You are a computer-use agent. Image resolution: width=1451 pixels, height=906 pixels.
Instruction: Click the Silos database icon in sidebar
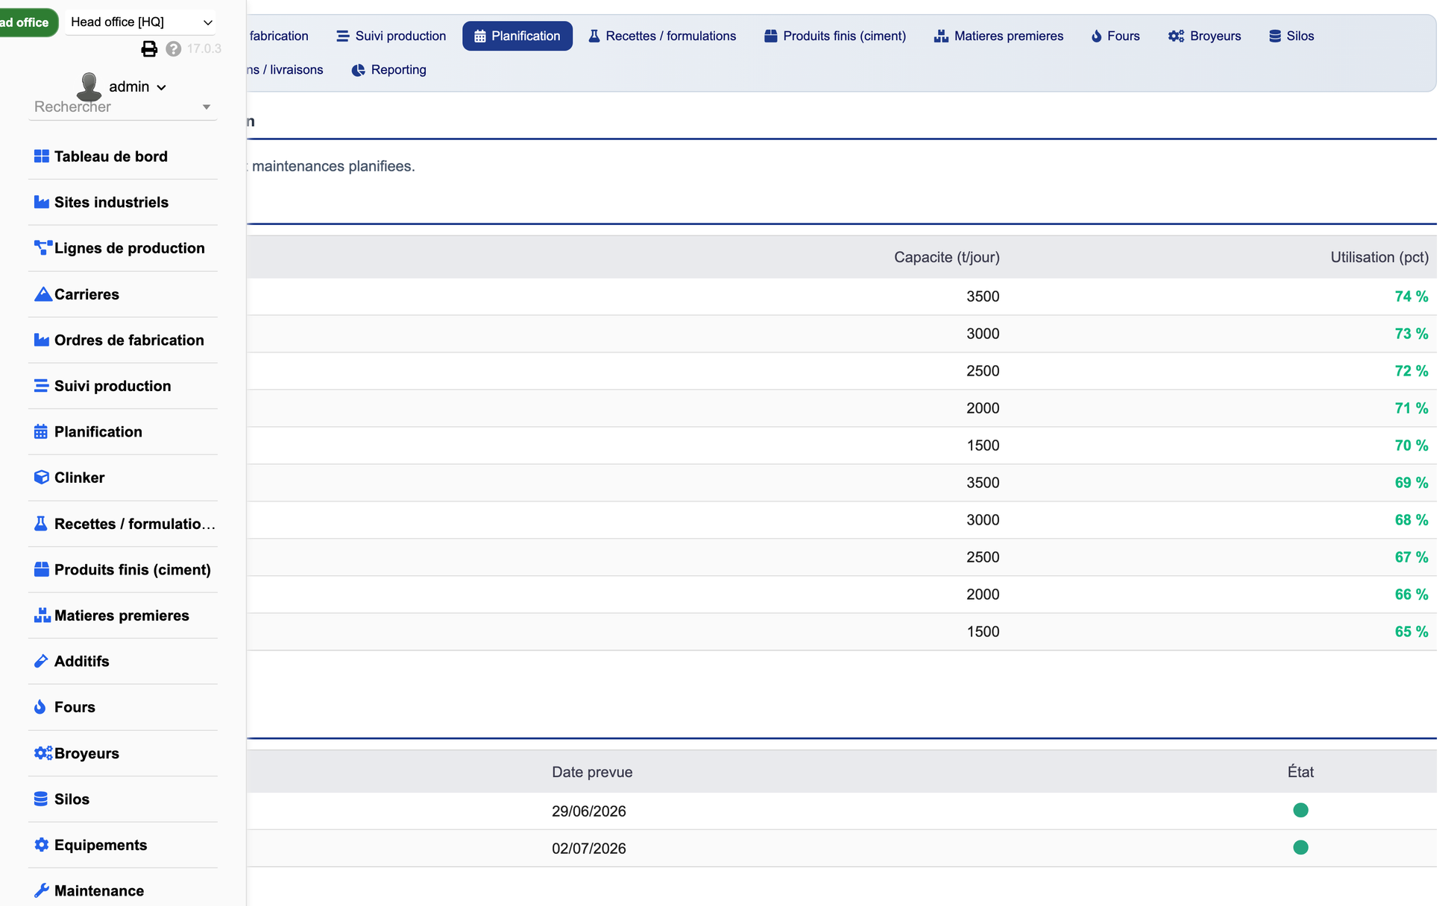click(x=41, y=799)
